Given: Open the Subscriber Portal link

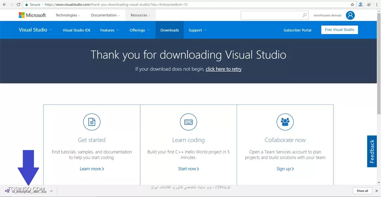Looking at the screenshot, I should [x=297, y=30].
